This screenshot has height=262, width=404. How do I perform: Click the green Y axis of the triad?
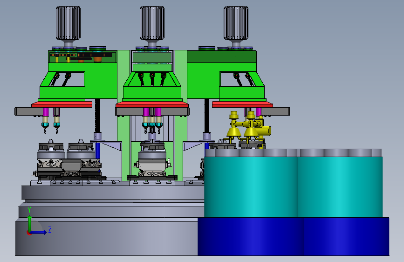(x=30, y=223)
